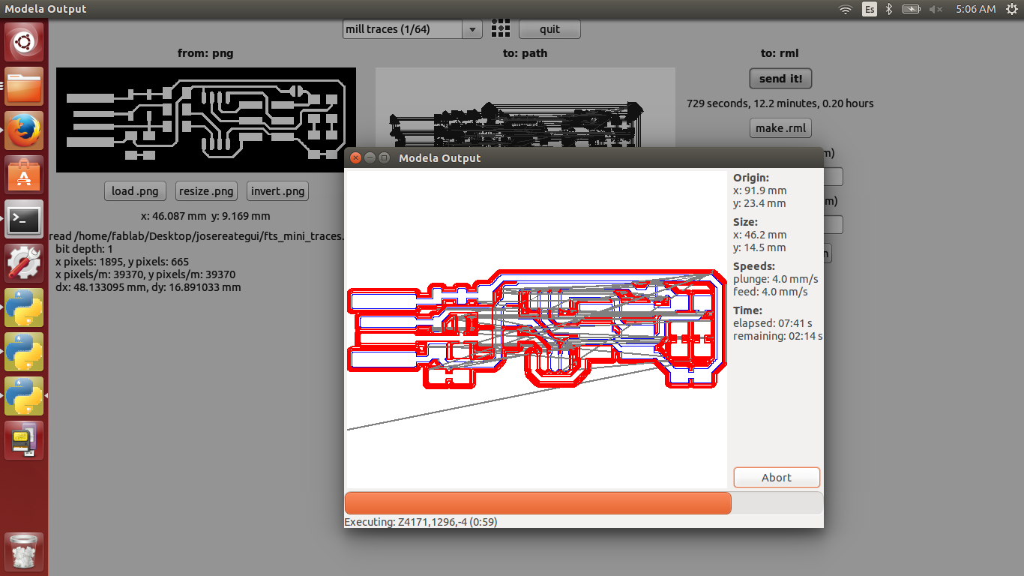
Task: Click 'dx: 48.133095 mm, dy: 16.891033 mm'
Action: pyautogui.click(x=148, y=287)
